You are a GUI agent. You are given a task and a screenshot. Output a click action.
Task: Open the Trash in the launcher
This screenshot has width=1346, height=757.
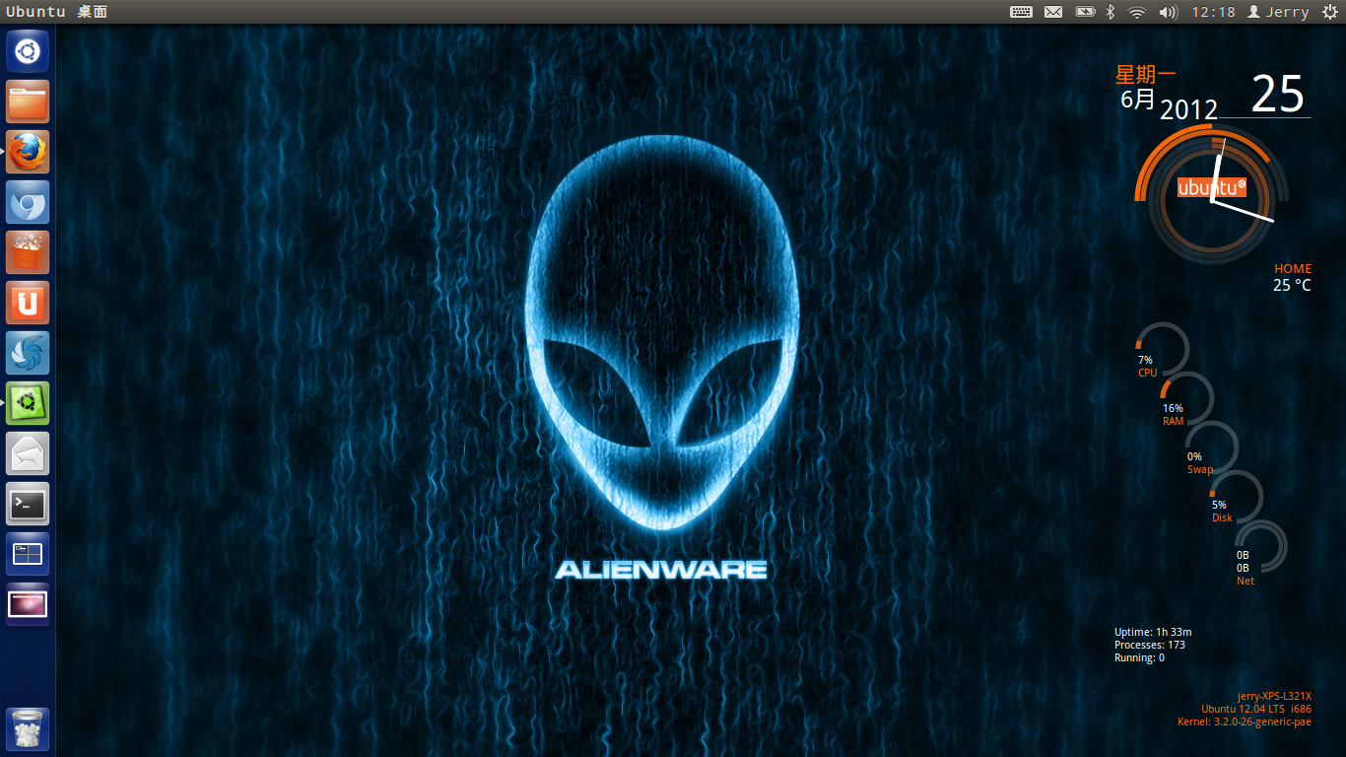[x=28, y=729]
